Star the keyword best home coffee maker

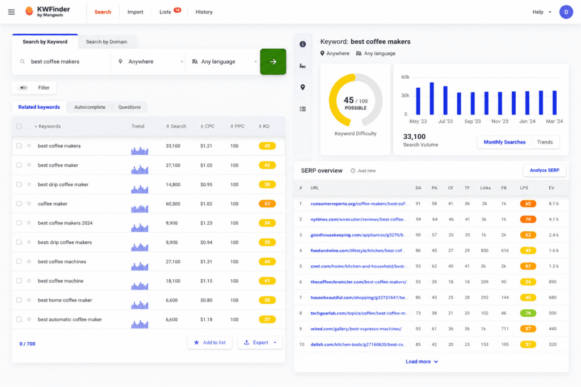coord(29,300)
